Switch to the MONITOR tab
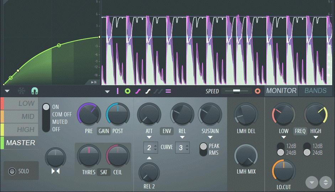 [281, 91]
